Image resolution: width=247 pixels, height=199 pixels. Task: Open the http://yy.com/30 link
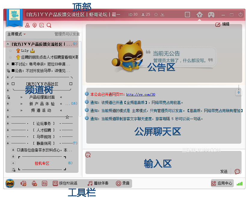pos(141,94)
